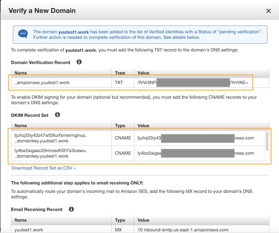Click Type header in Email Receiving table

point(120,220)
